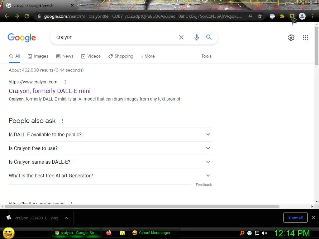This screenshot has width=319, height=239.
Task: Switch to craiyon Google Search taskbar window
Action: point(77,233)
